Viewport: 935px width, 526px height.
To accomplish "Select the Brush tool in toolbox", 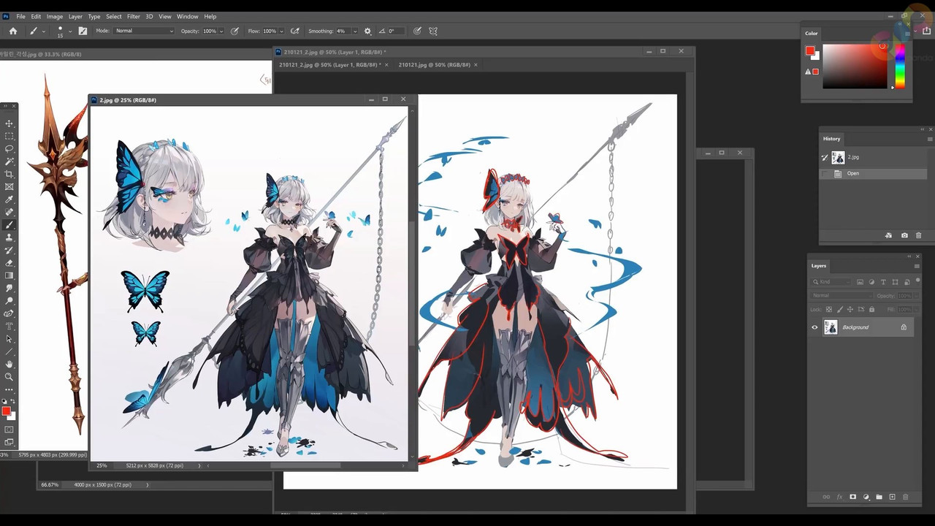I will point(9,225).
